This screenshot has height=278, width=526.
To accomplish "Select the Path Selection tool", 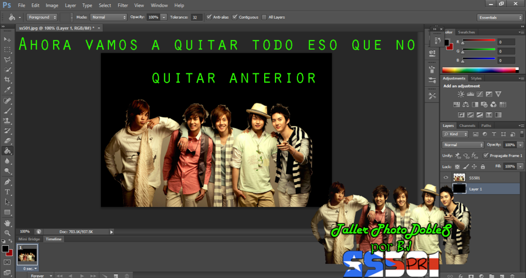I will (x=7, y=202).
